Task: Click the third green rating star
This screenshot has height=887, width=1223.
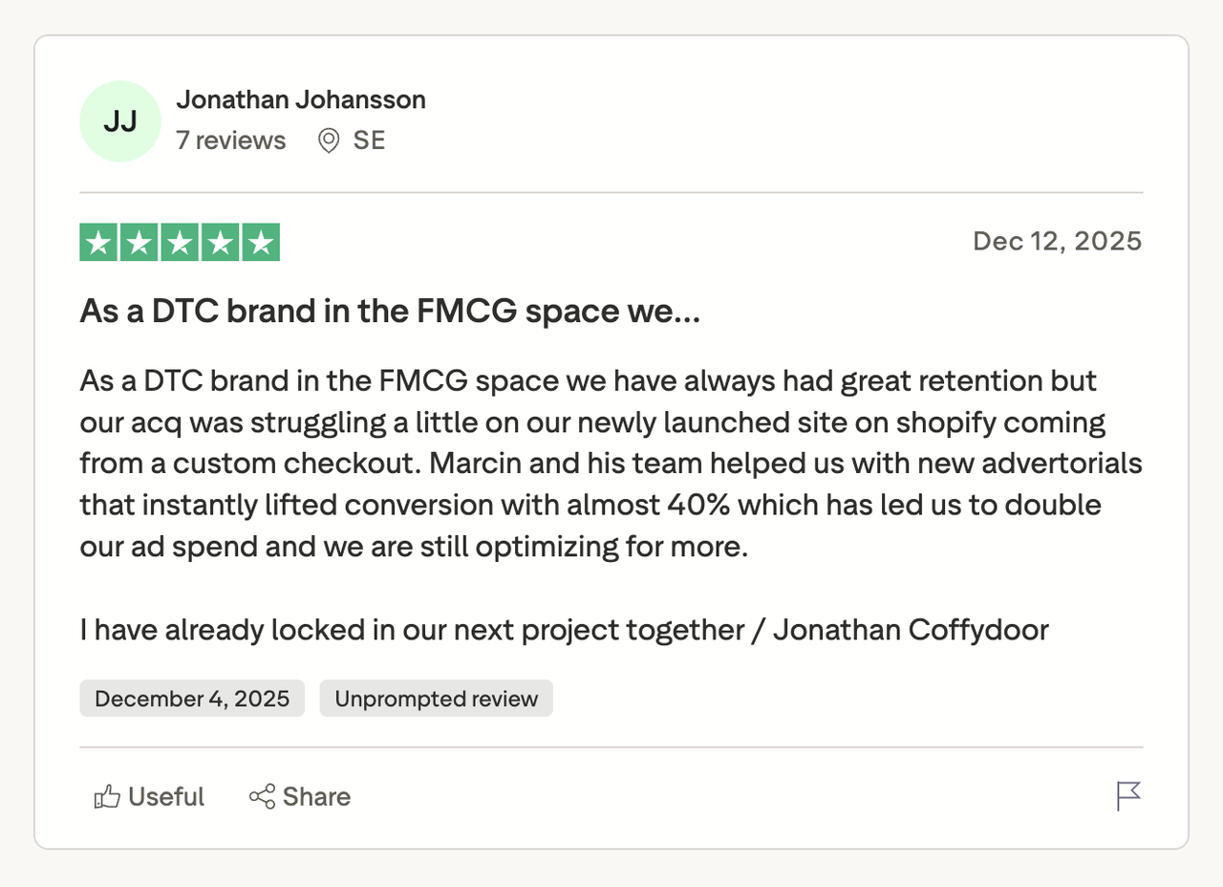Action: tap(180, 243)
